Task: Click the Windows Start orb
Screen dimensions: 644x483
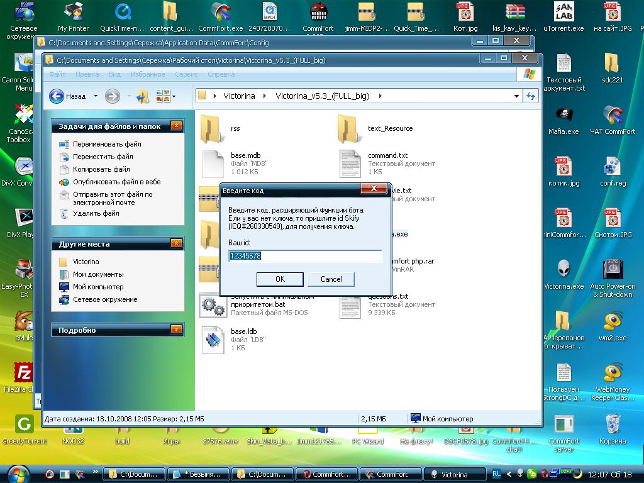Action: coord(18,474)
